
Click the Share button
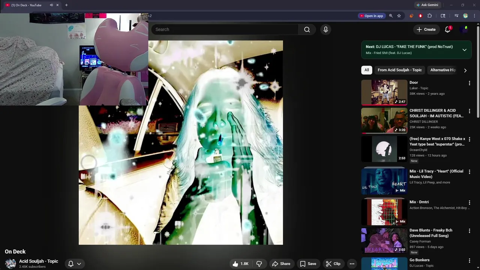(281, 264)
